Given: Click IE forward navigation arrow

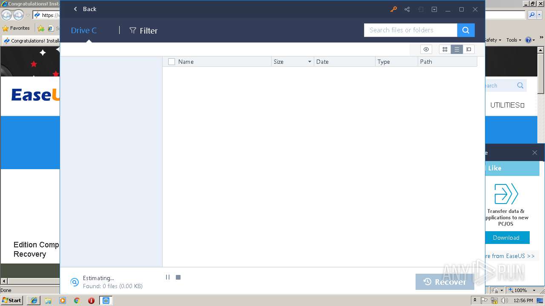Looking at the screenshot, I should coord(18,15).
